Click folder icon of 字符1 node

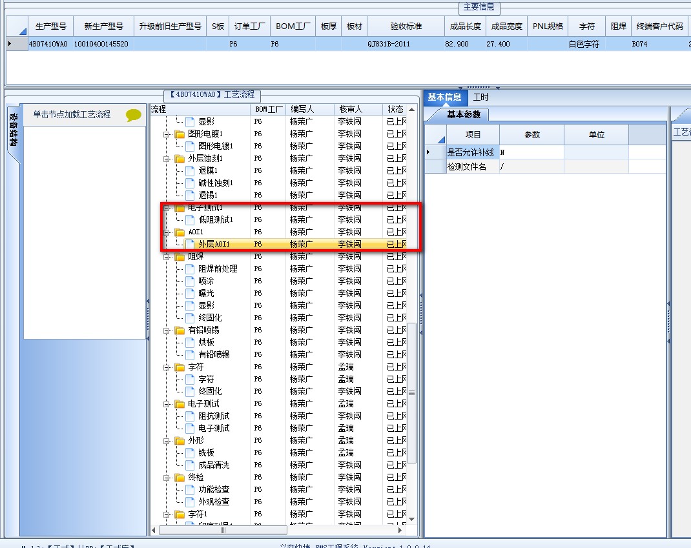(180, 514)
